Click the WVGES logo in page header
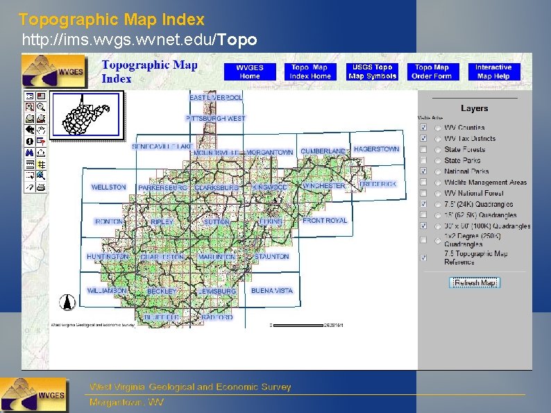The width and height of the screenshot is (551, 413). (53, 71)
